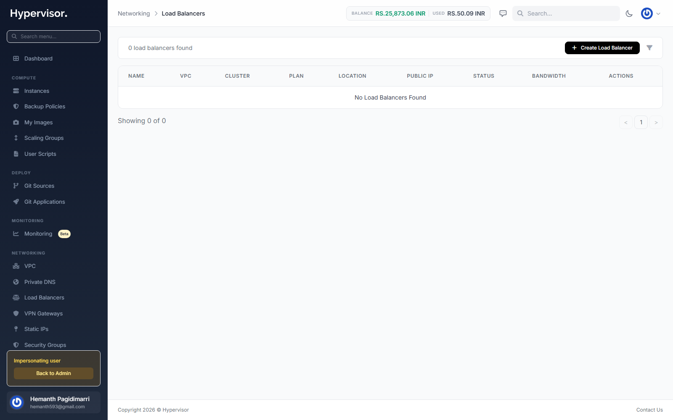Click the CLUSTER column header

[x=237, y=76]
